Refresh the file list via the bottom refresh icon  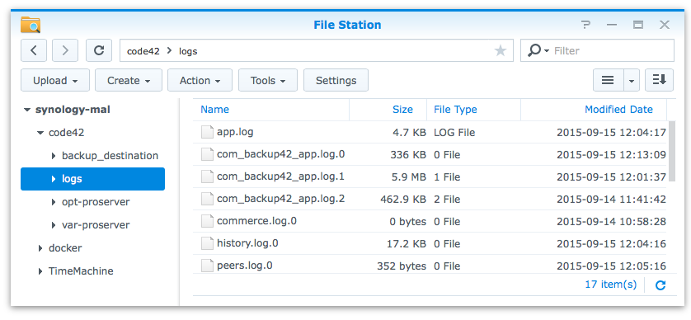point(660,285)
